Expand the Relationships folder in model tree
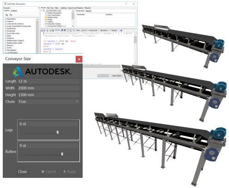The image size is (229, 188). click(44, 17)
